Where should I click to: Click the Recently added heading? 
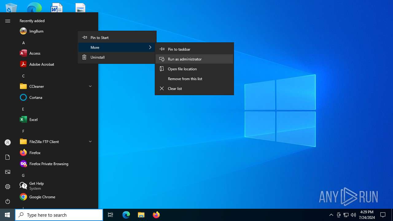pyautogui.click(x=32, y=21)
